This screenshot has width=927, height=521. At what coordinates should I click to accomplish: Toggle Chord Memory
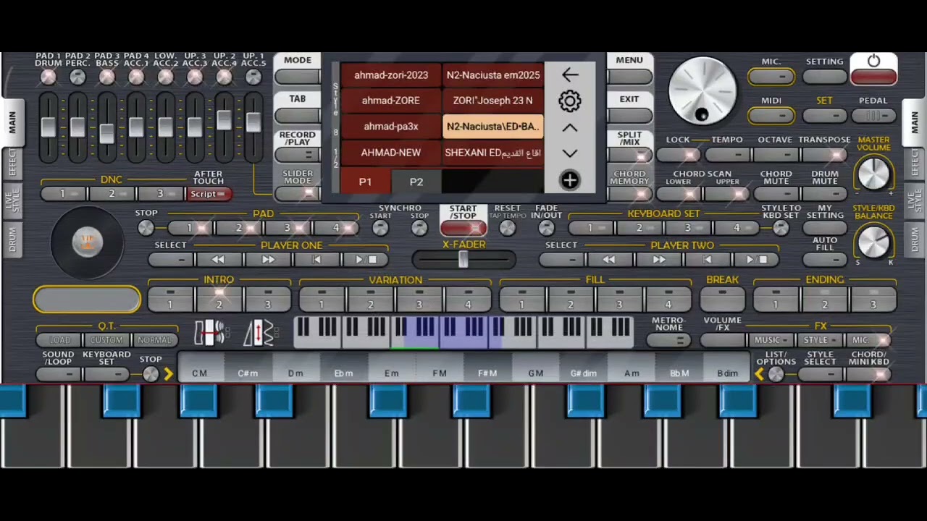click(x=629, y=194)
